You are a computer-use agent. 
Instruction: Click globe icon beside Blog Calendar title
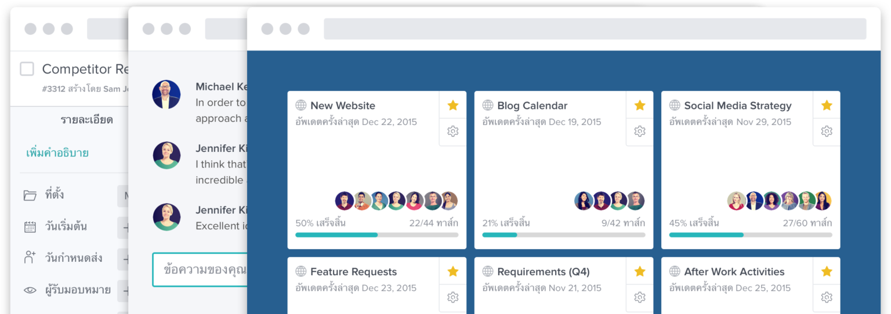point(488,105)
